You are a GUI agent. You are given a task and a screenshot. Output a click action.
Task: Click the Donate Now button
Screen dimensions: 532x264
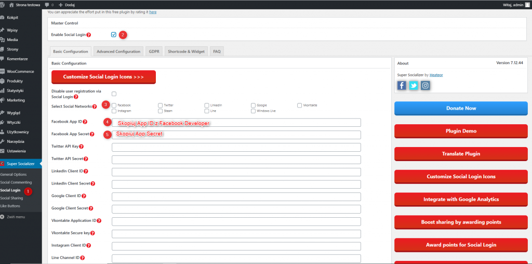(461, 108)
